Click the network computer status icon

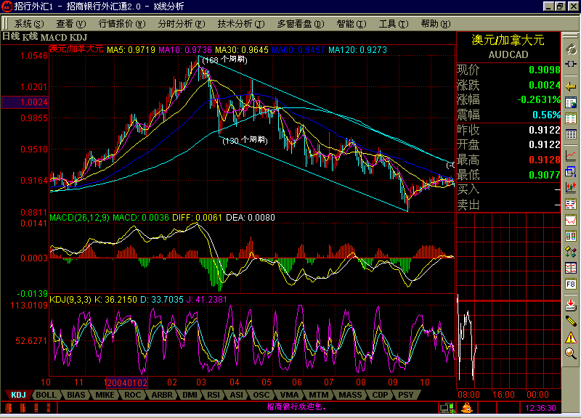tap(447, 408)
